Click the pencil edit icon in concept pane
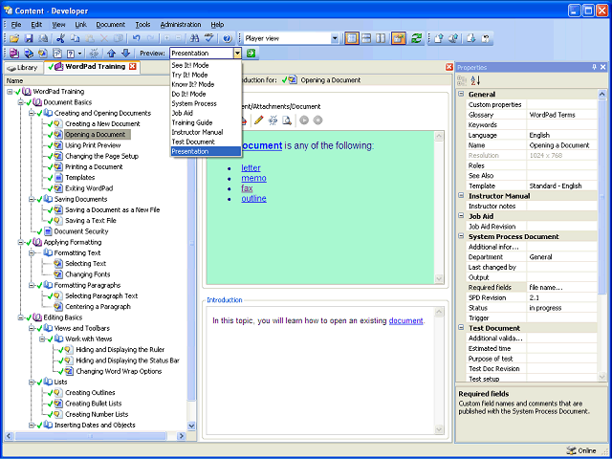 click(x=257, y=120)
